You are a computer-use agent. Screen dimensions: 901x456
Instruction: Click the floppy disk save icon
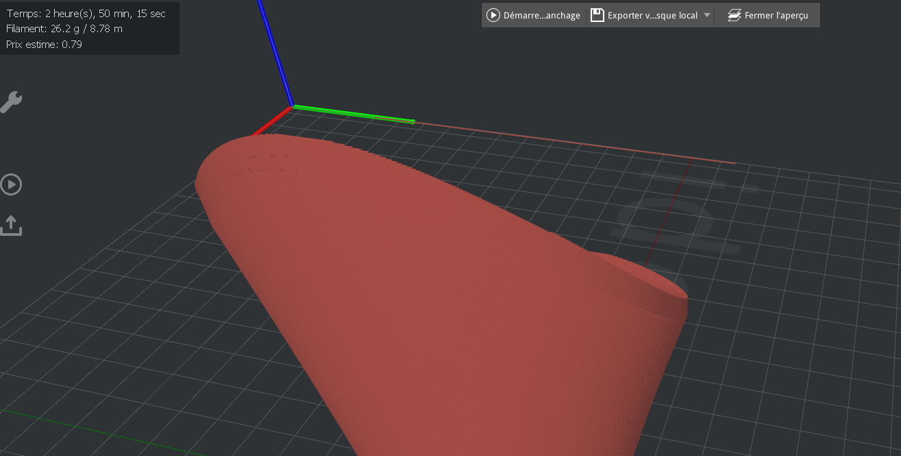[x=597, y=15]
